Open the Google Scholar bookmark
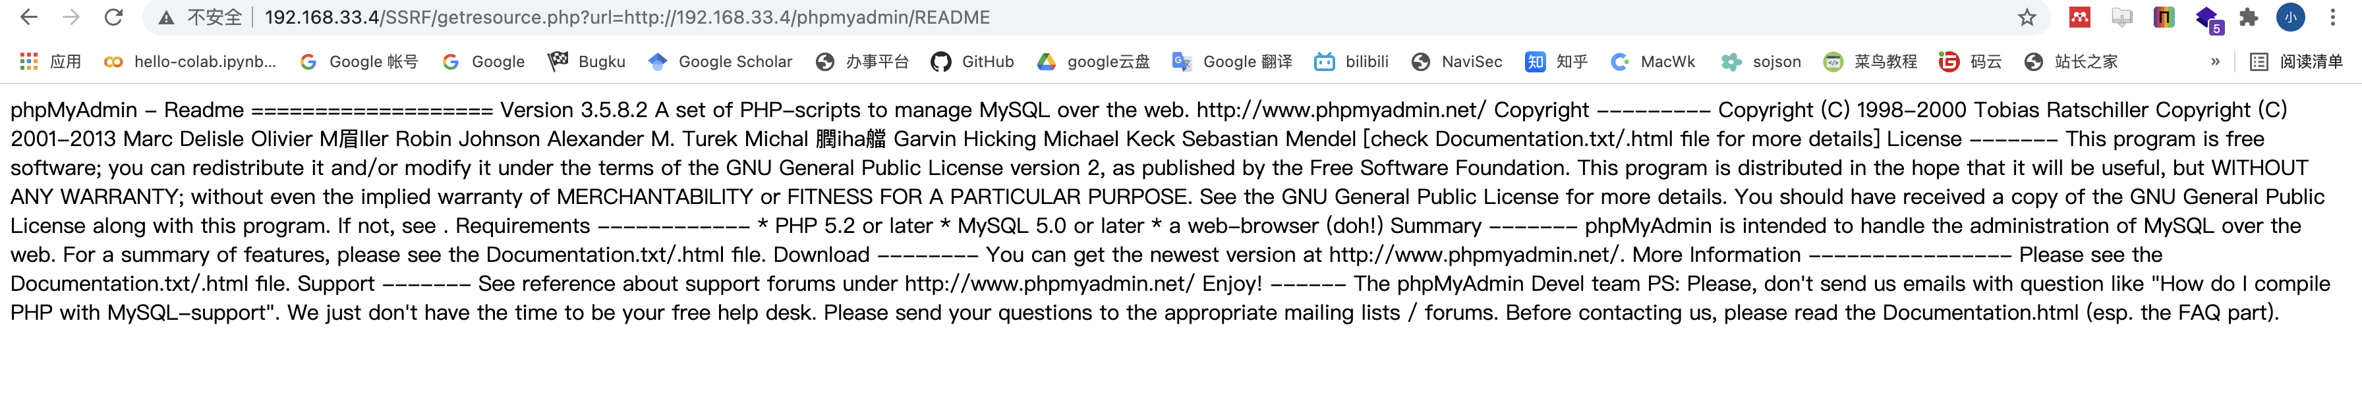2362x404 pixels. click(720, 61)
